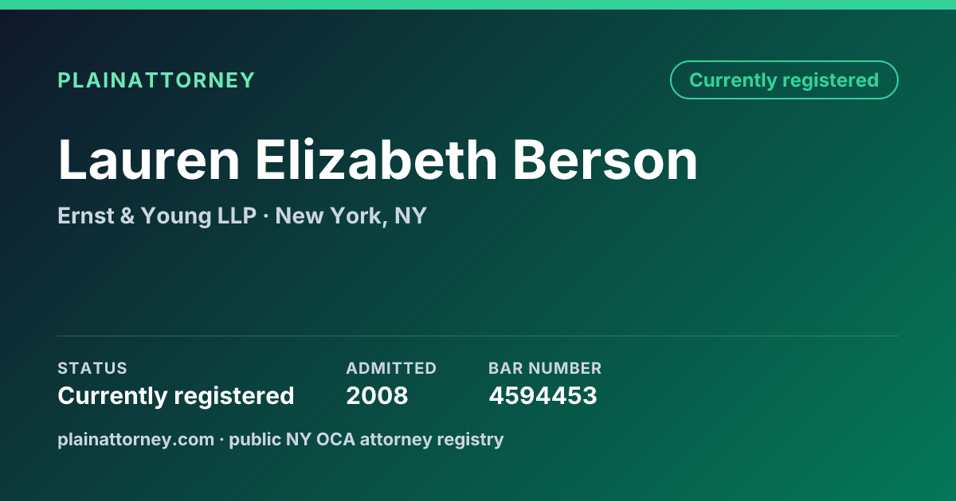Click the New York, NY location text

pos(351,216)
